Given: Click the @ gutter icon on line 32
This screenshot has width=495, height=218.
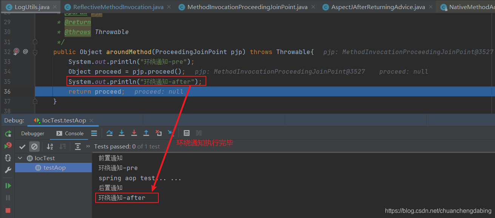Looking at the screenshot, I should click(25, 51).
